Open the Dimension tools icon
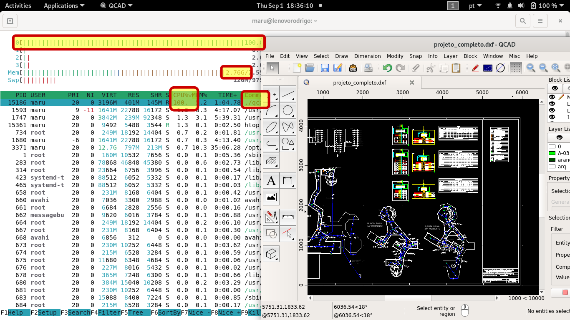 [x=288, y=181]
